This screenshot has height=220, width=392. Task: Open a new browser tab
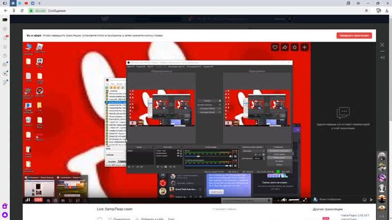[39, 3]
